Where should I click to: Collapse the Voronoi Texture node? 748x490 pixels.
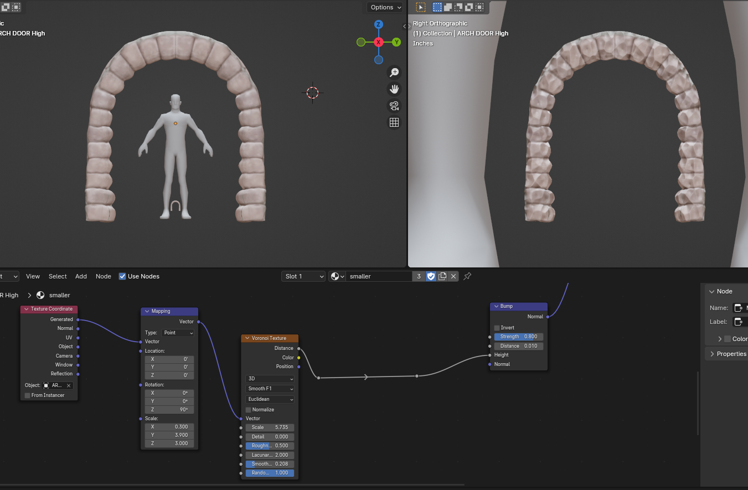click(x=247, y=338)
